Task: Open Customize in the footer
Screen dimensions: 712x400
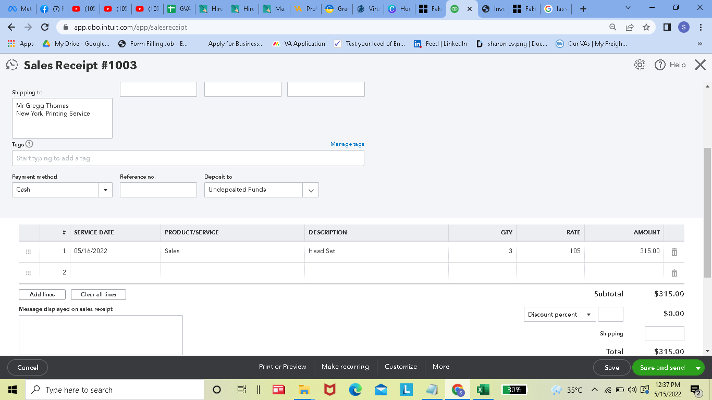Action: tap(401, 367)
